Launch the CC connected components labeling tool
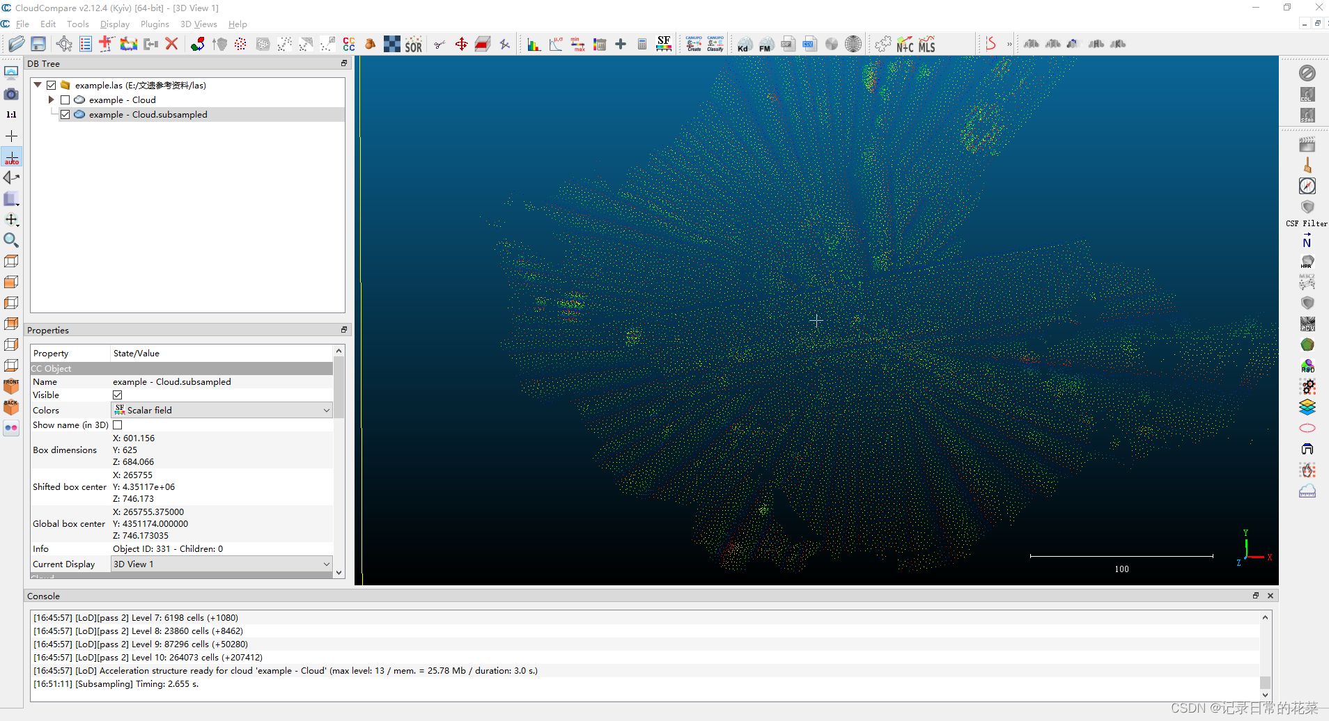 click(x=349, y=44)
